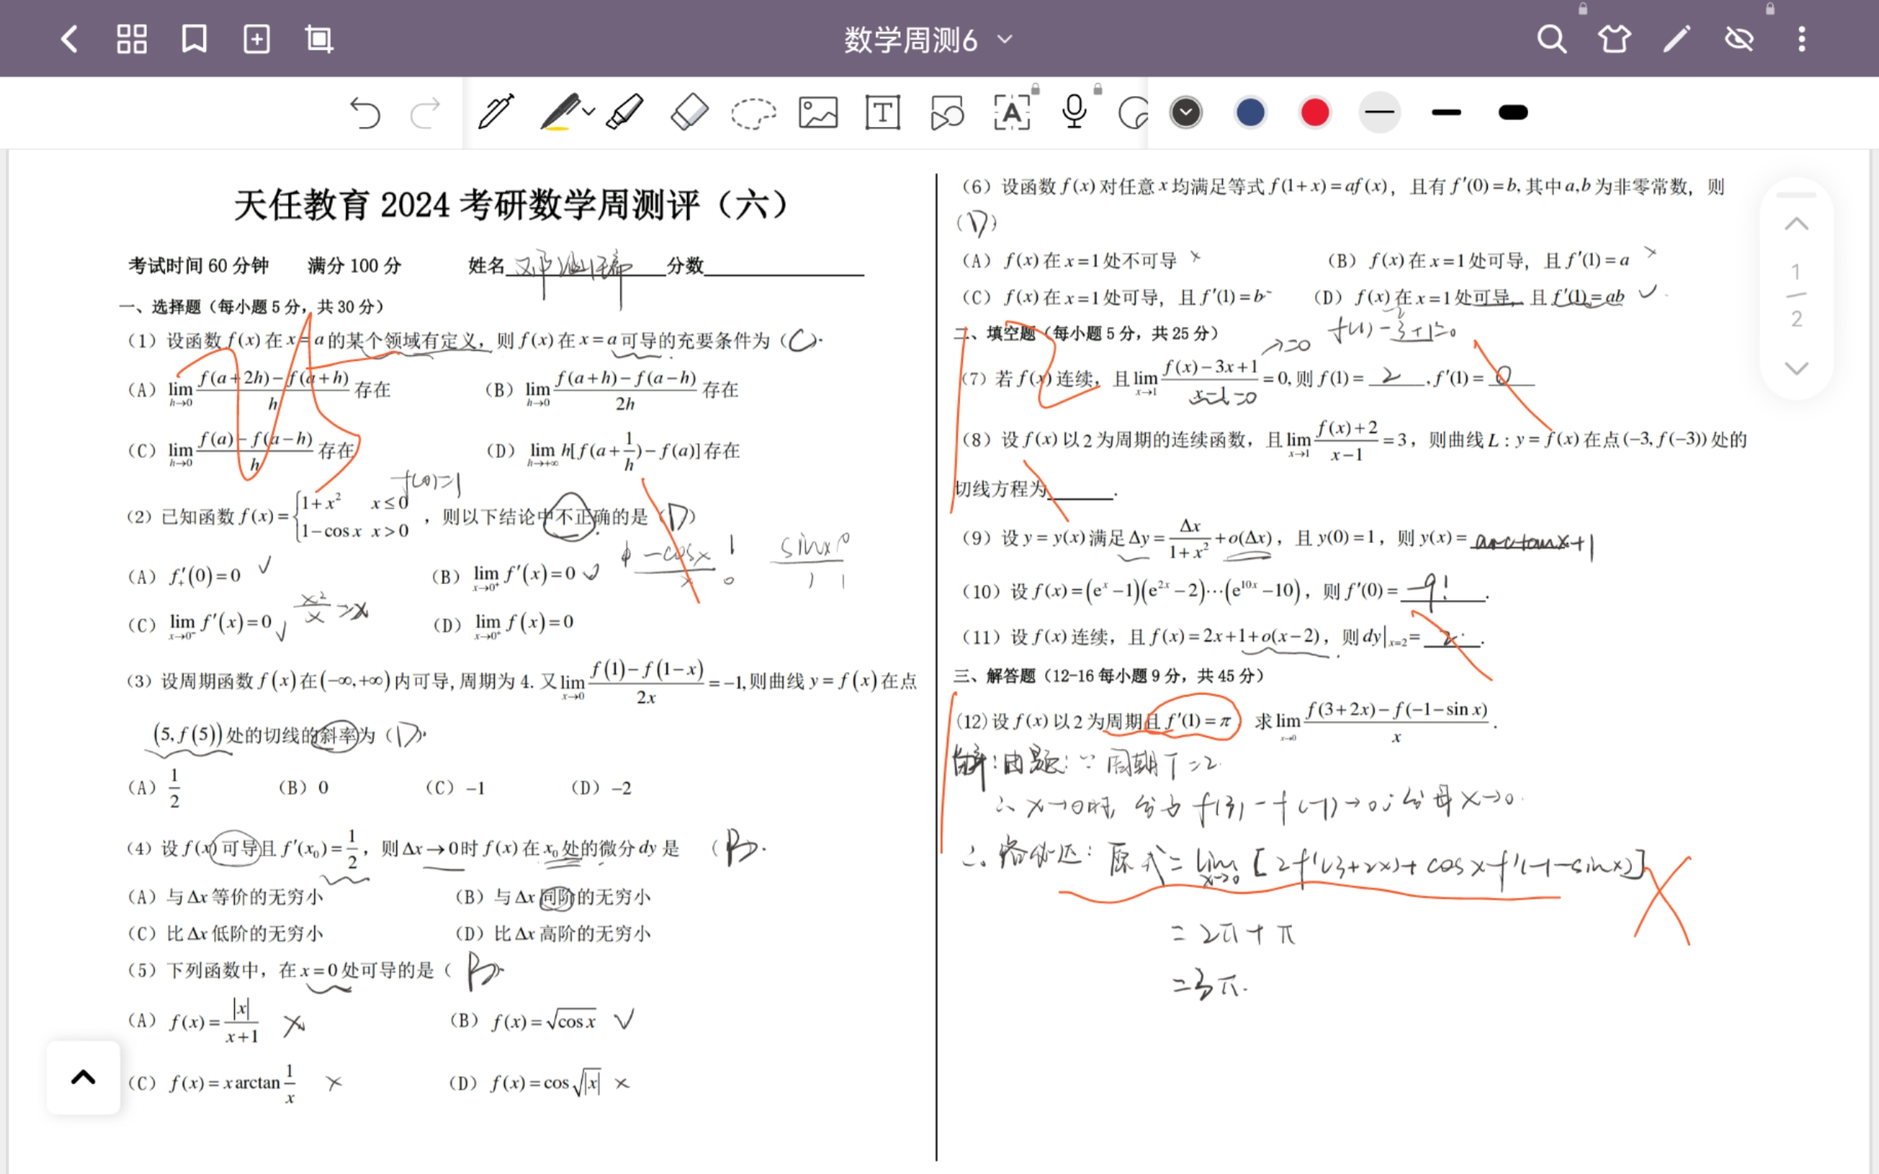Viewport: 1879px width, 1174px height.
Task: Click option (D) 比Δx高阶的无穷小
Action: (553, 933)
